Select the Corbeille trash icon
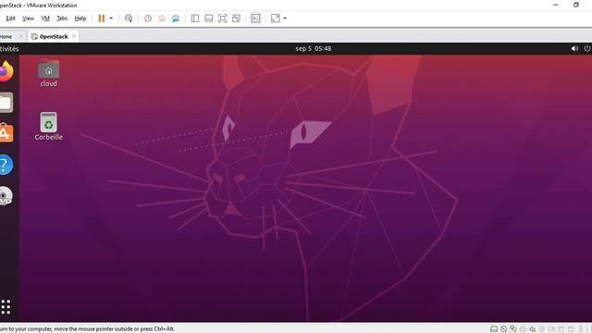 click(x=49, y=127)
